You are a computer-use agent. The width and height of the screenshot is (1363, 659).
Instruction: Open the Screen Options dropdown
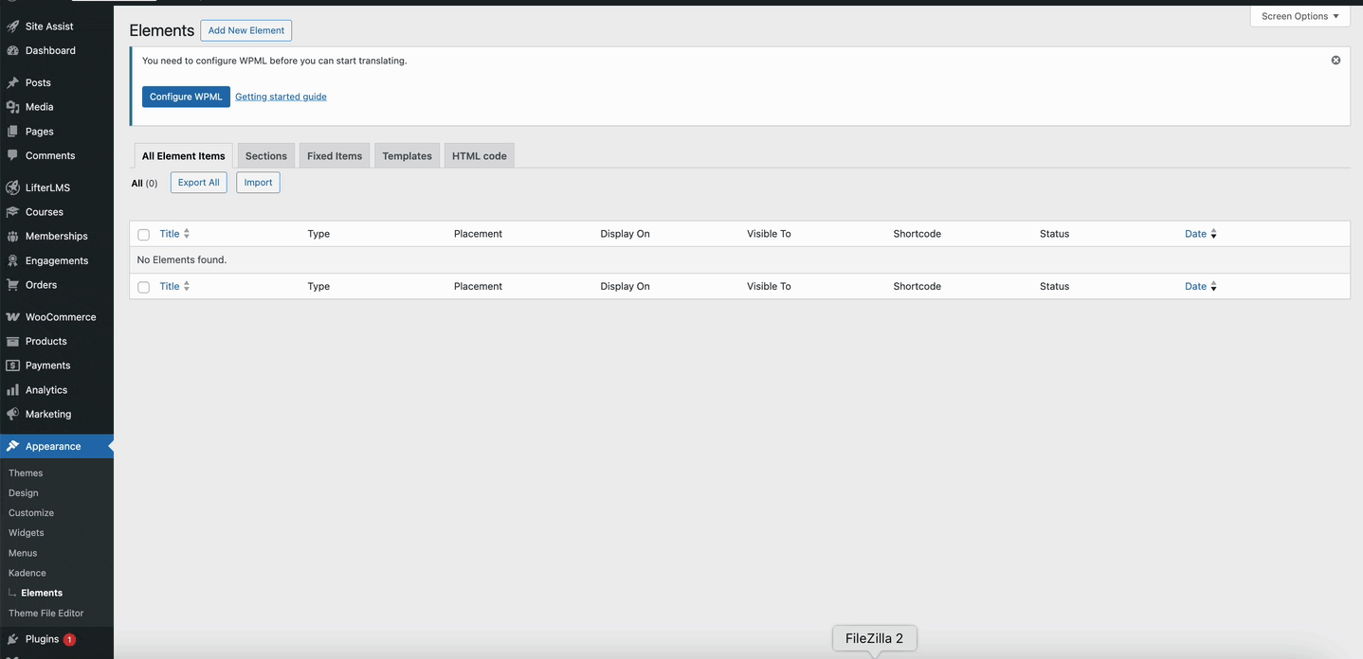coord(1299,15)
